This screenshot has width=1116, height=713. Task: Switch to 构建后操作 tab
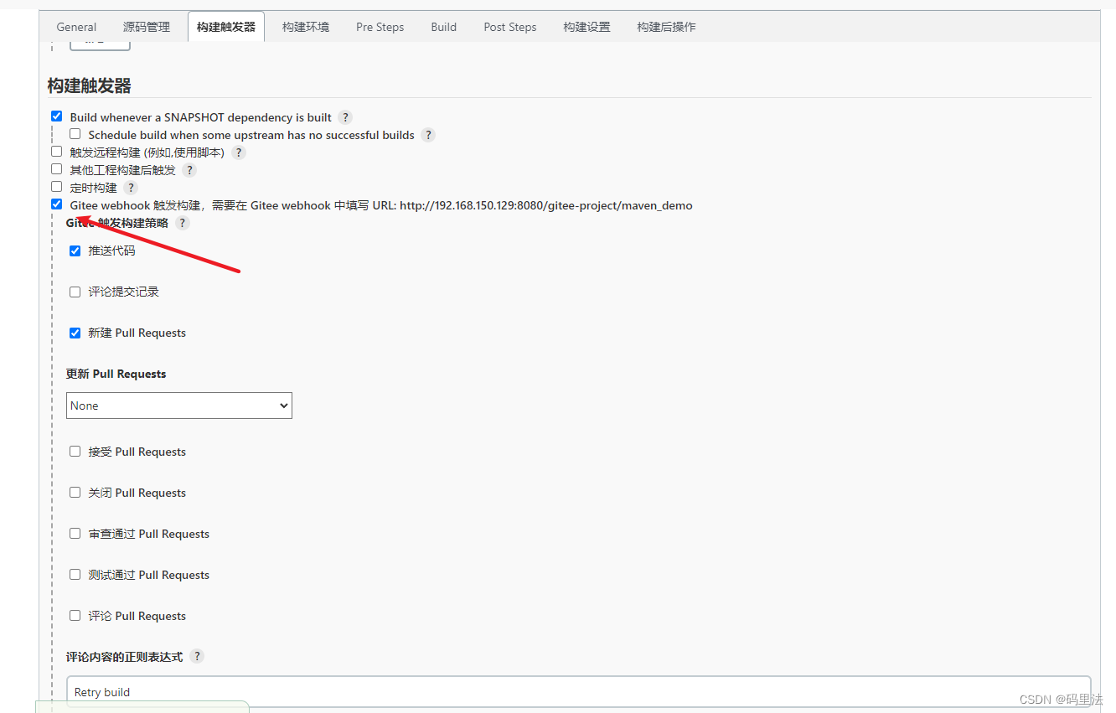[666, 27]
